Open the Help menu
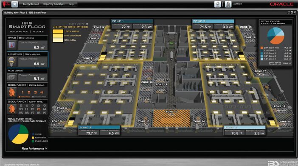 [71, 4]
